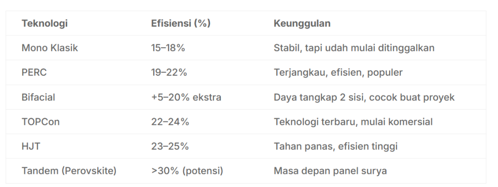The height and width of the screenshot is (187, 498).
Task: Select the TOPCon technology cell
Action: pos(40,122)
